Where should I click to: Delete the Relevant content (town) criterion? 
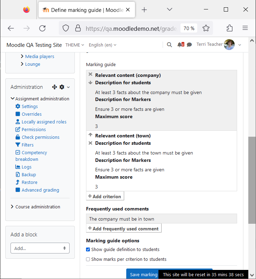click(91, 143)
